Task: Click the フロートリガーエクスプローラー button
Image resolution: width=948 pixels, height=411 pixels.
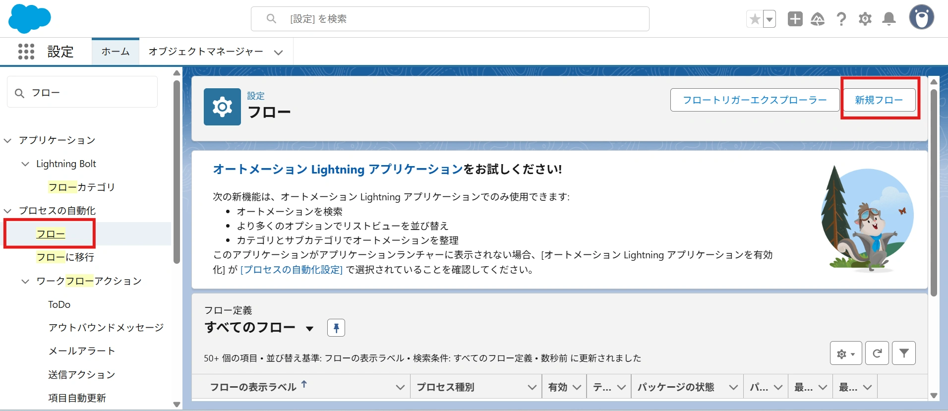Action: 755,100
